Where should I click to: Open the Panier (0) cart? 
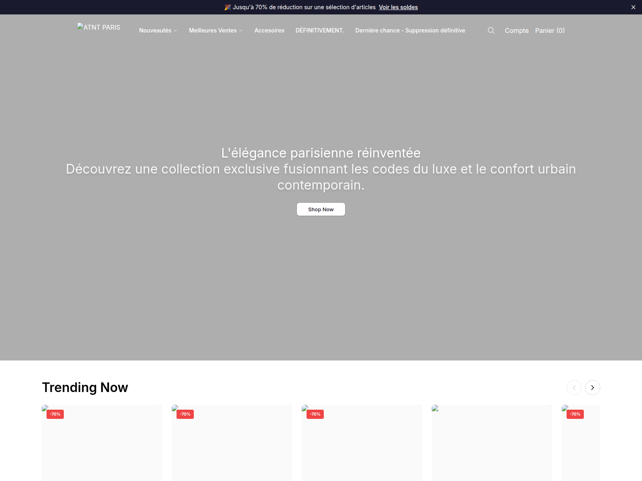point(550,30)
